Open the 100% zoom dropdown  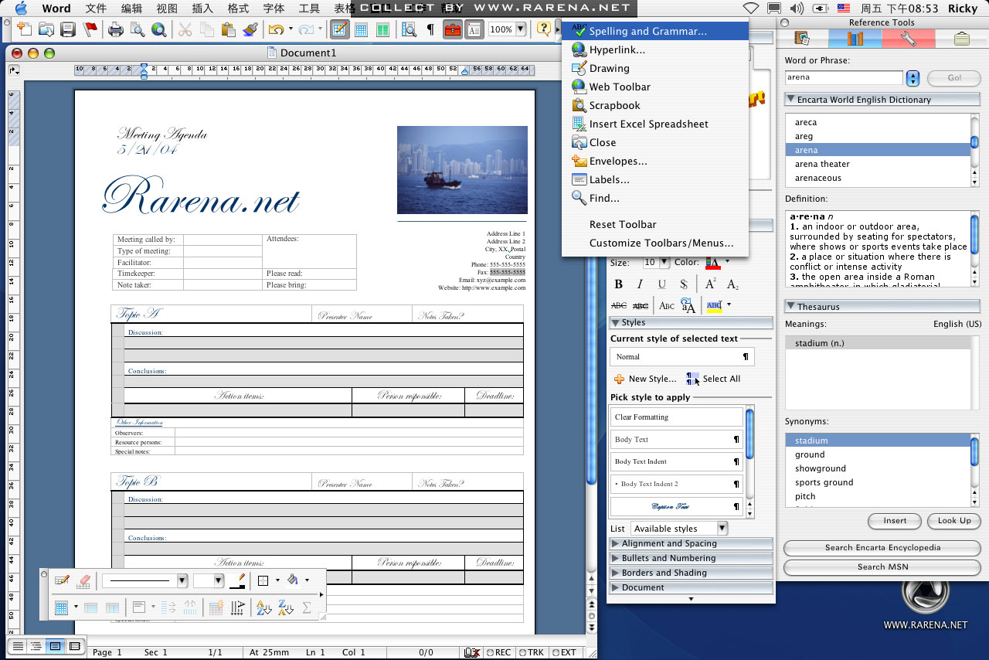click(x=521, y=29)
